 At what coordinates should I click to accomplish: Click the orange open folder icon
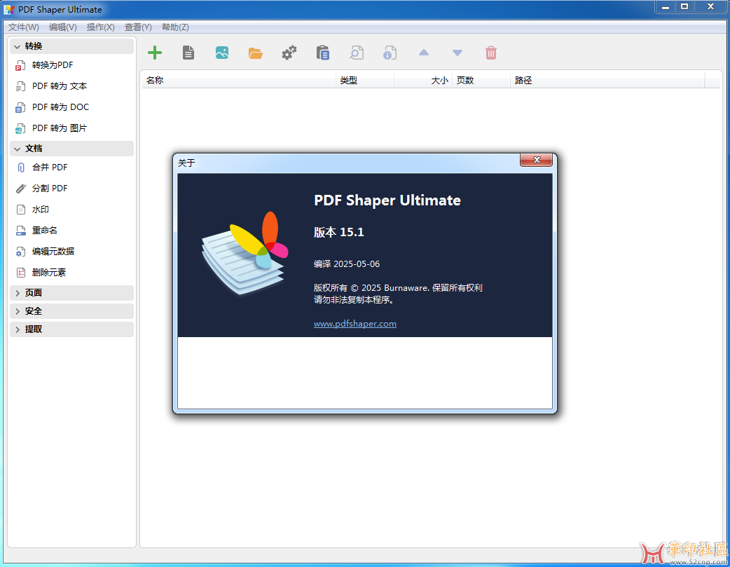pos(255,53)
